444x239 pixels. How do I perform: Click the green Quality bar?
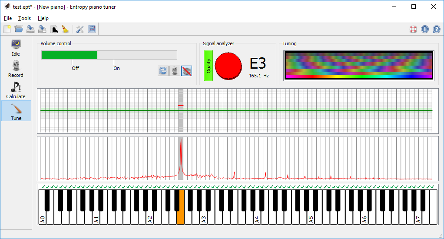209,66
